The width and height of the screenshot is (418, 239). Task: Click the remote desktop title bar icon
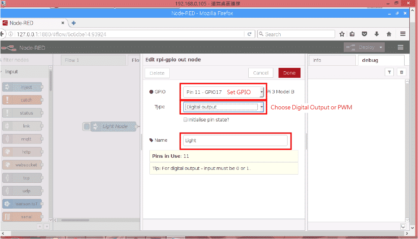pos(3,3)
